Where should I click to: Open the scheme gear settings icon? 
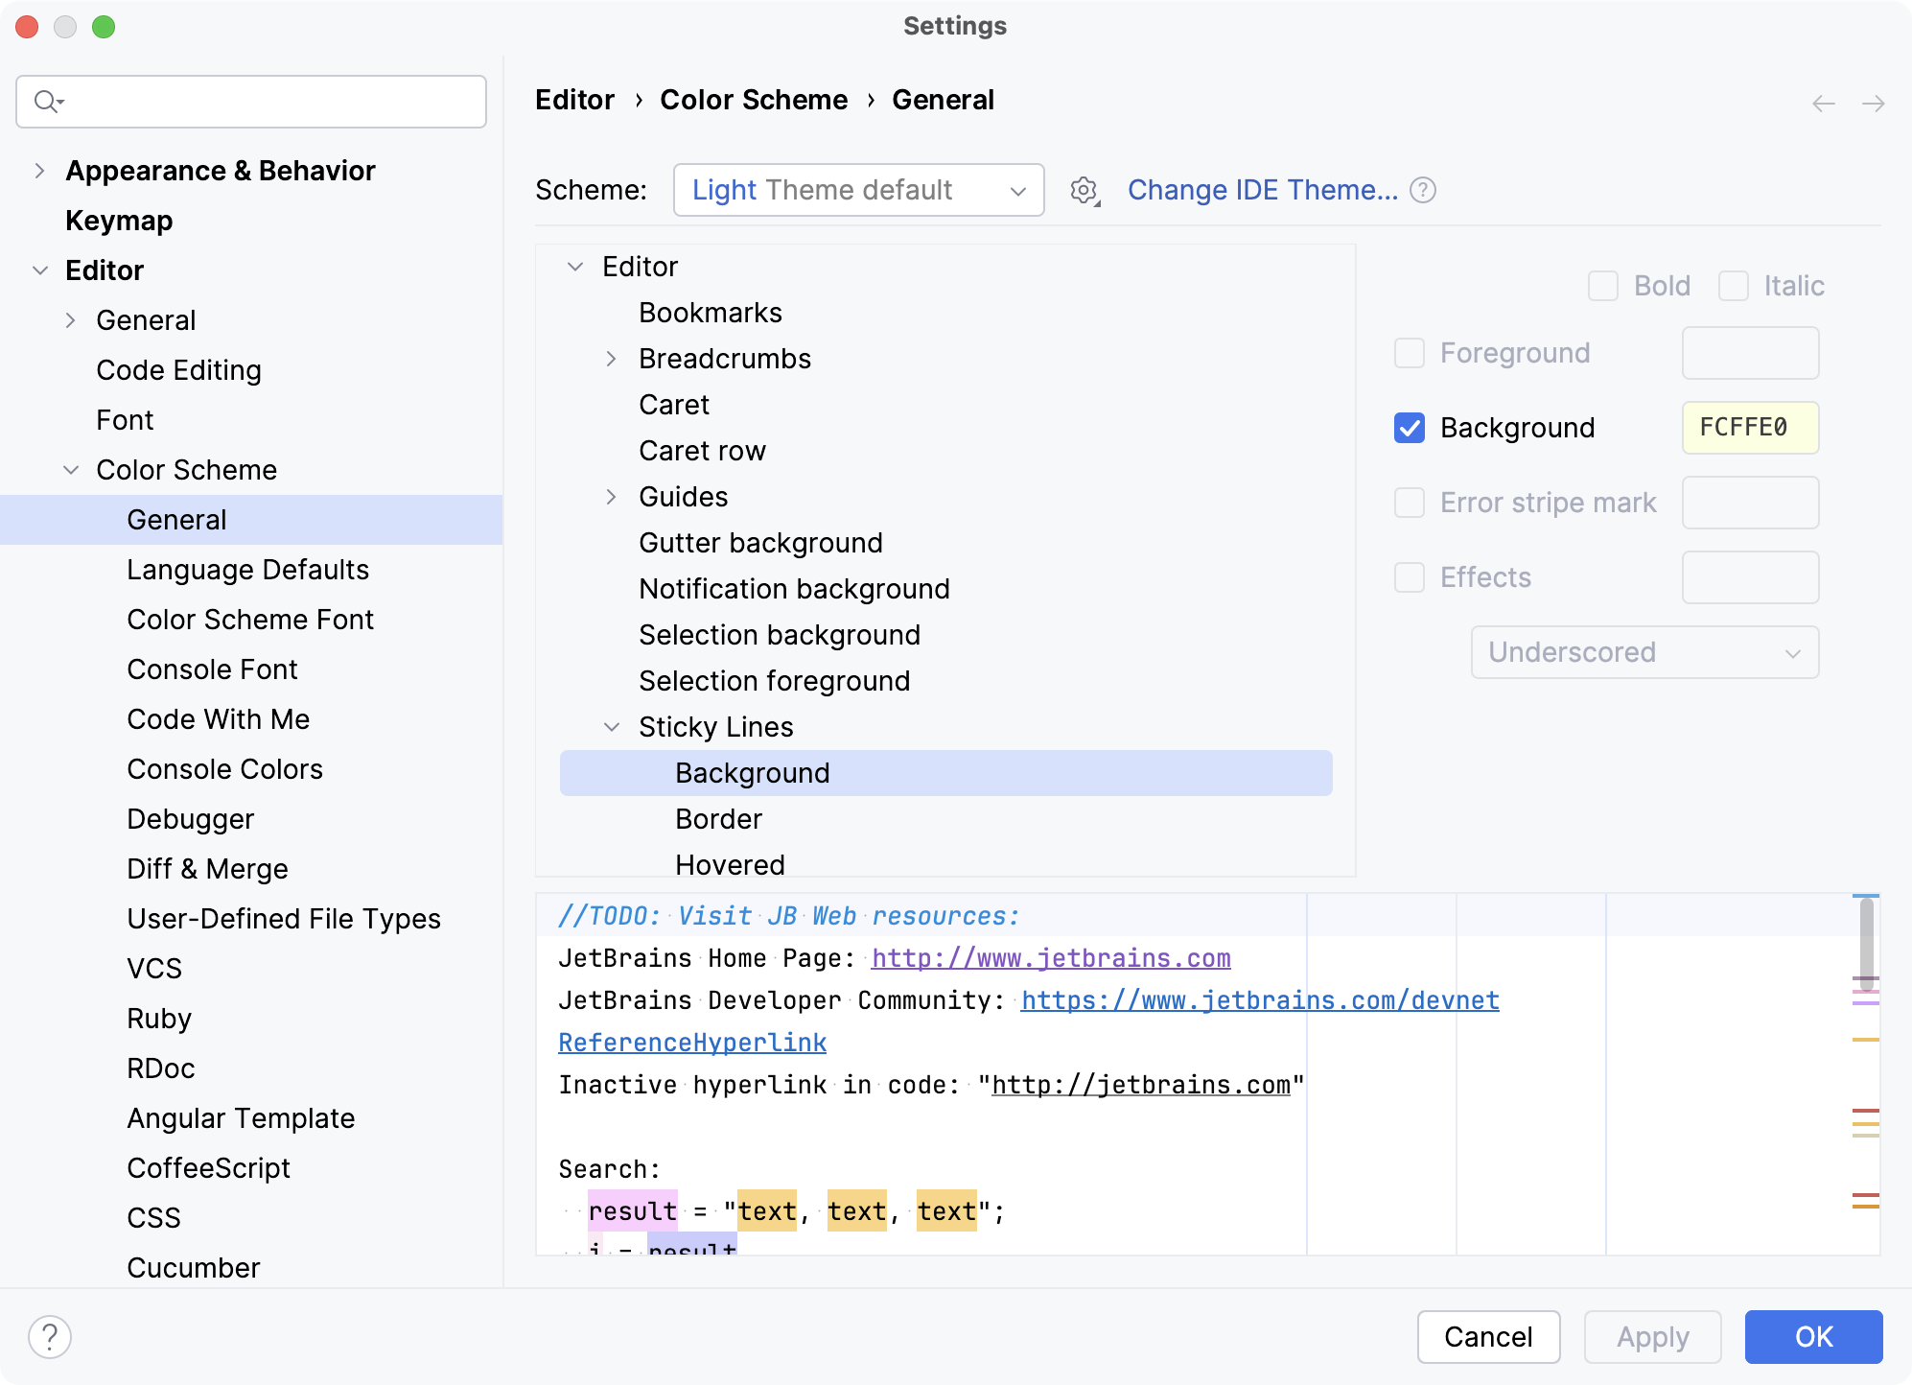tap(1083, 190)
